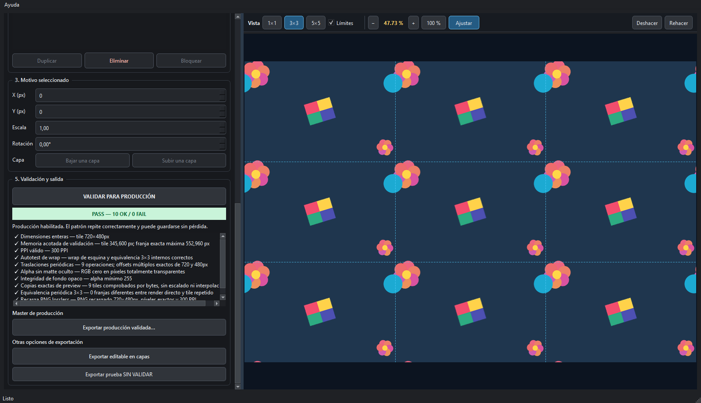Zoom out with the minus button
701x403 pixels.
pyautogui.click(x=373, y=23)
